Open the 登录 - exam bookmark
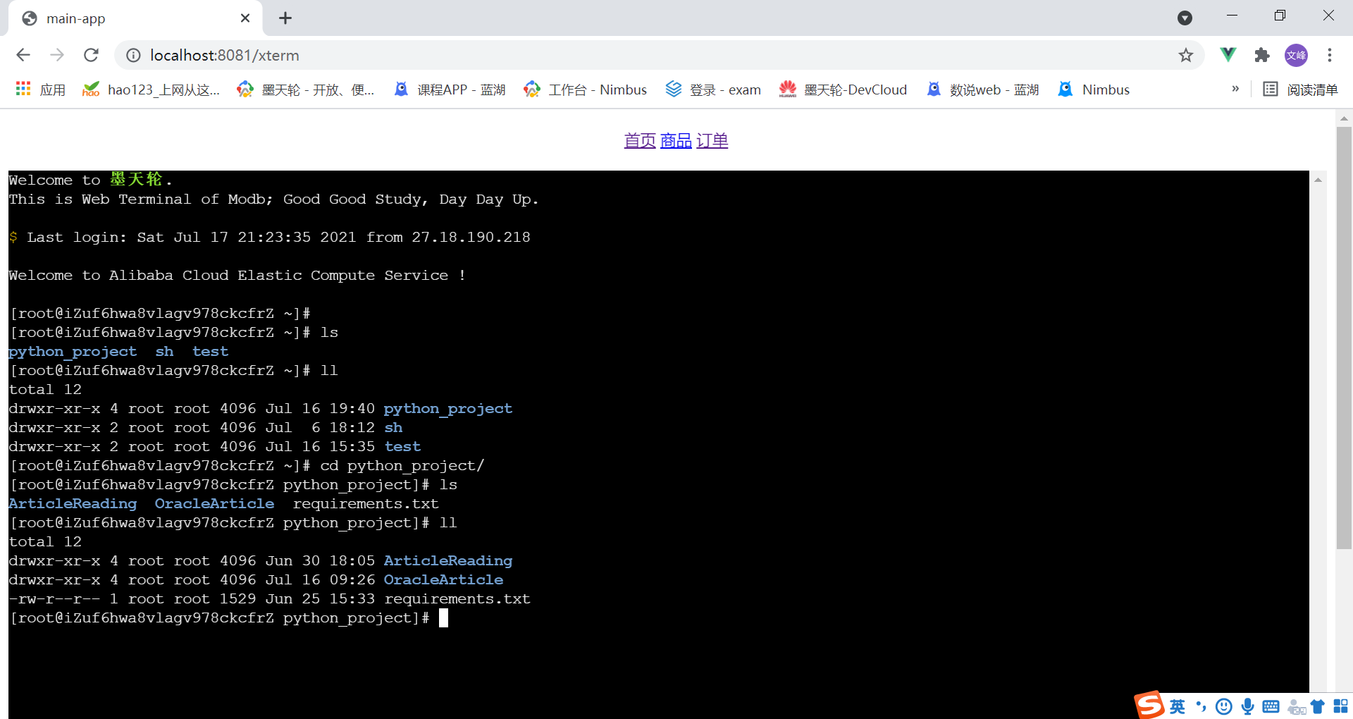Image resolution: width=1353 pixels, height=719 pixels. pos(714,90)
